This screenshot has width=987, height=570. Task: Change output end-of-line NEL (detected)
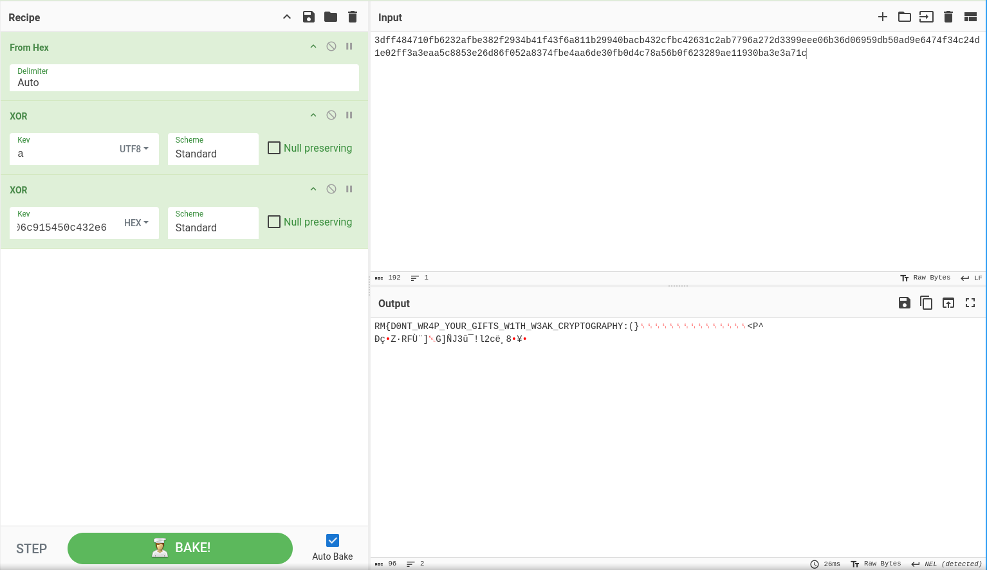point(946,564)
